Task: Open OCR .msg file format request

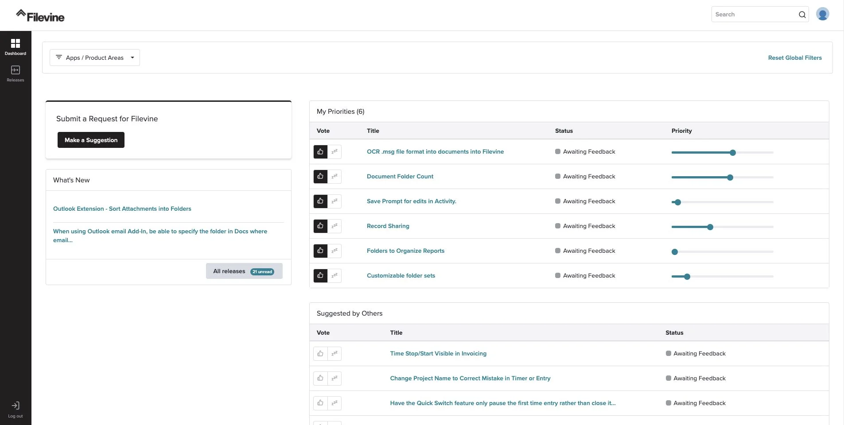Action: [x=435, y=151]
